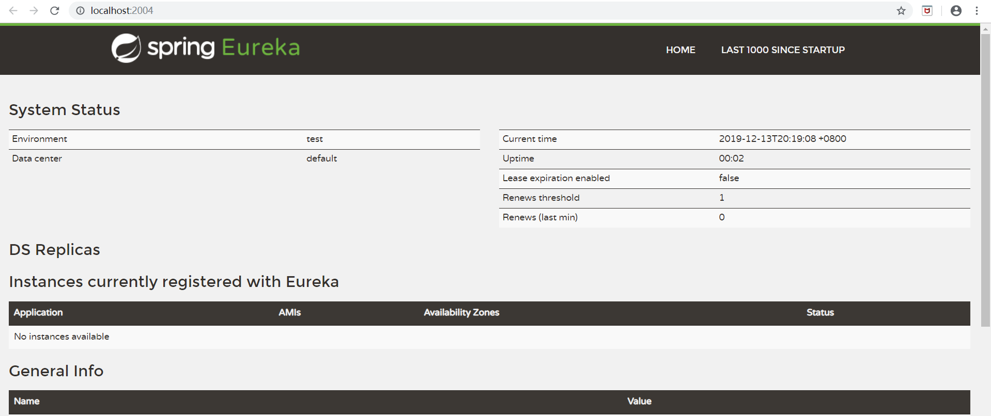Select the data center value 'default'

pos(321,158)
